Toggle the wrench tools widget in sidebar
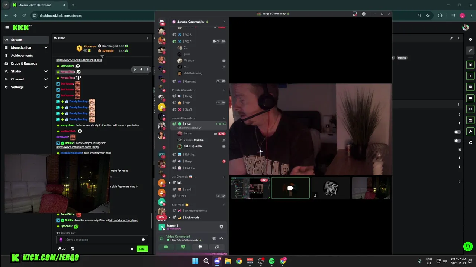The width and height of the screenshot is (476, 267). [470, 131]
